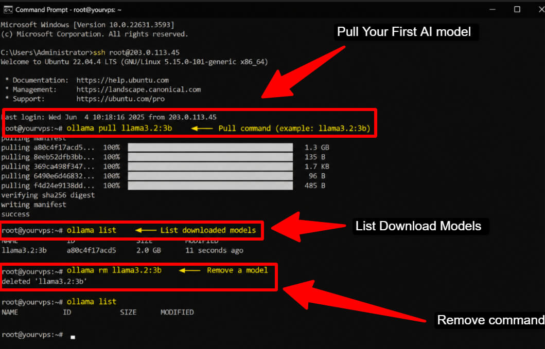The width and height of the screenshot is (545, 349).
Task: Click the 'pulling f4d24e9138dd...' row label
Action: tap(48, 186)
